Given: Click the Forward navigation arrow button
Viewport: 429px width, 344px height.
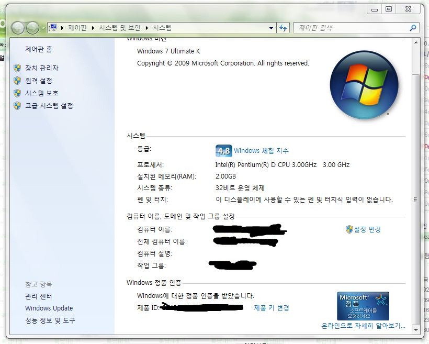Looking at the screenshot, I should pos(32,28).
